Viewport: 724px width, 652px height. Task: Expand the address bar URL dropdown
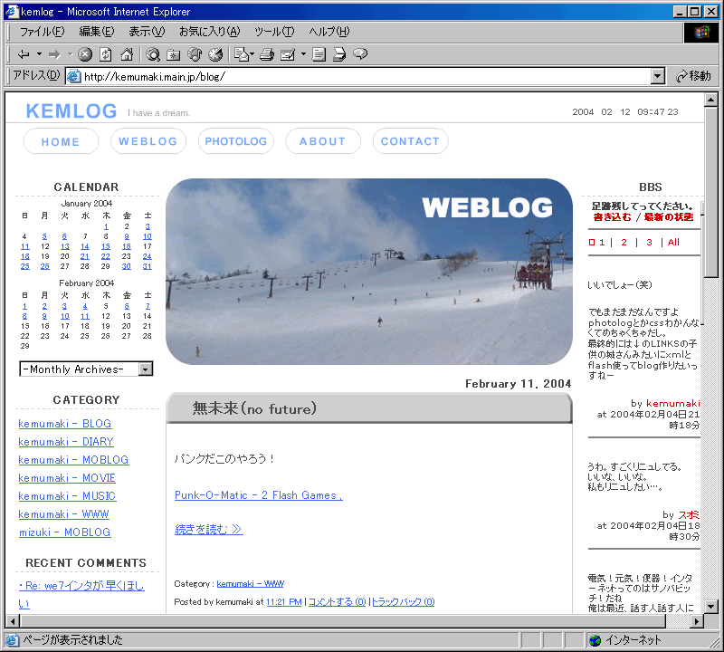pyautogui.click(x=658, y=76)
